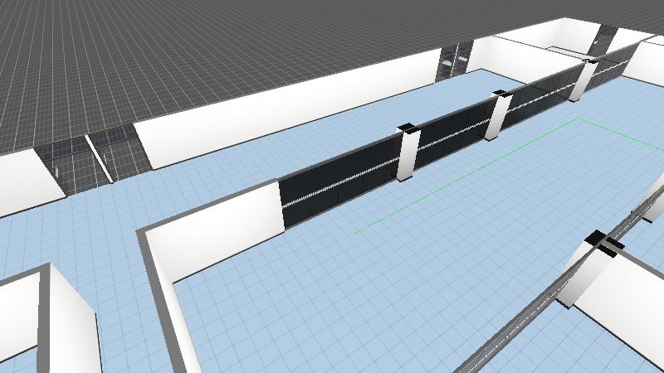Click the nearest white pillar in glass partition

click(x=408, y=156)
